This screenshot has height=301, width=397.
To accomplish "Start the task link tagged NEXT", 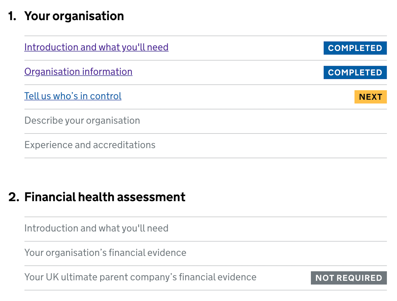I will tap(73, 96).
